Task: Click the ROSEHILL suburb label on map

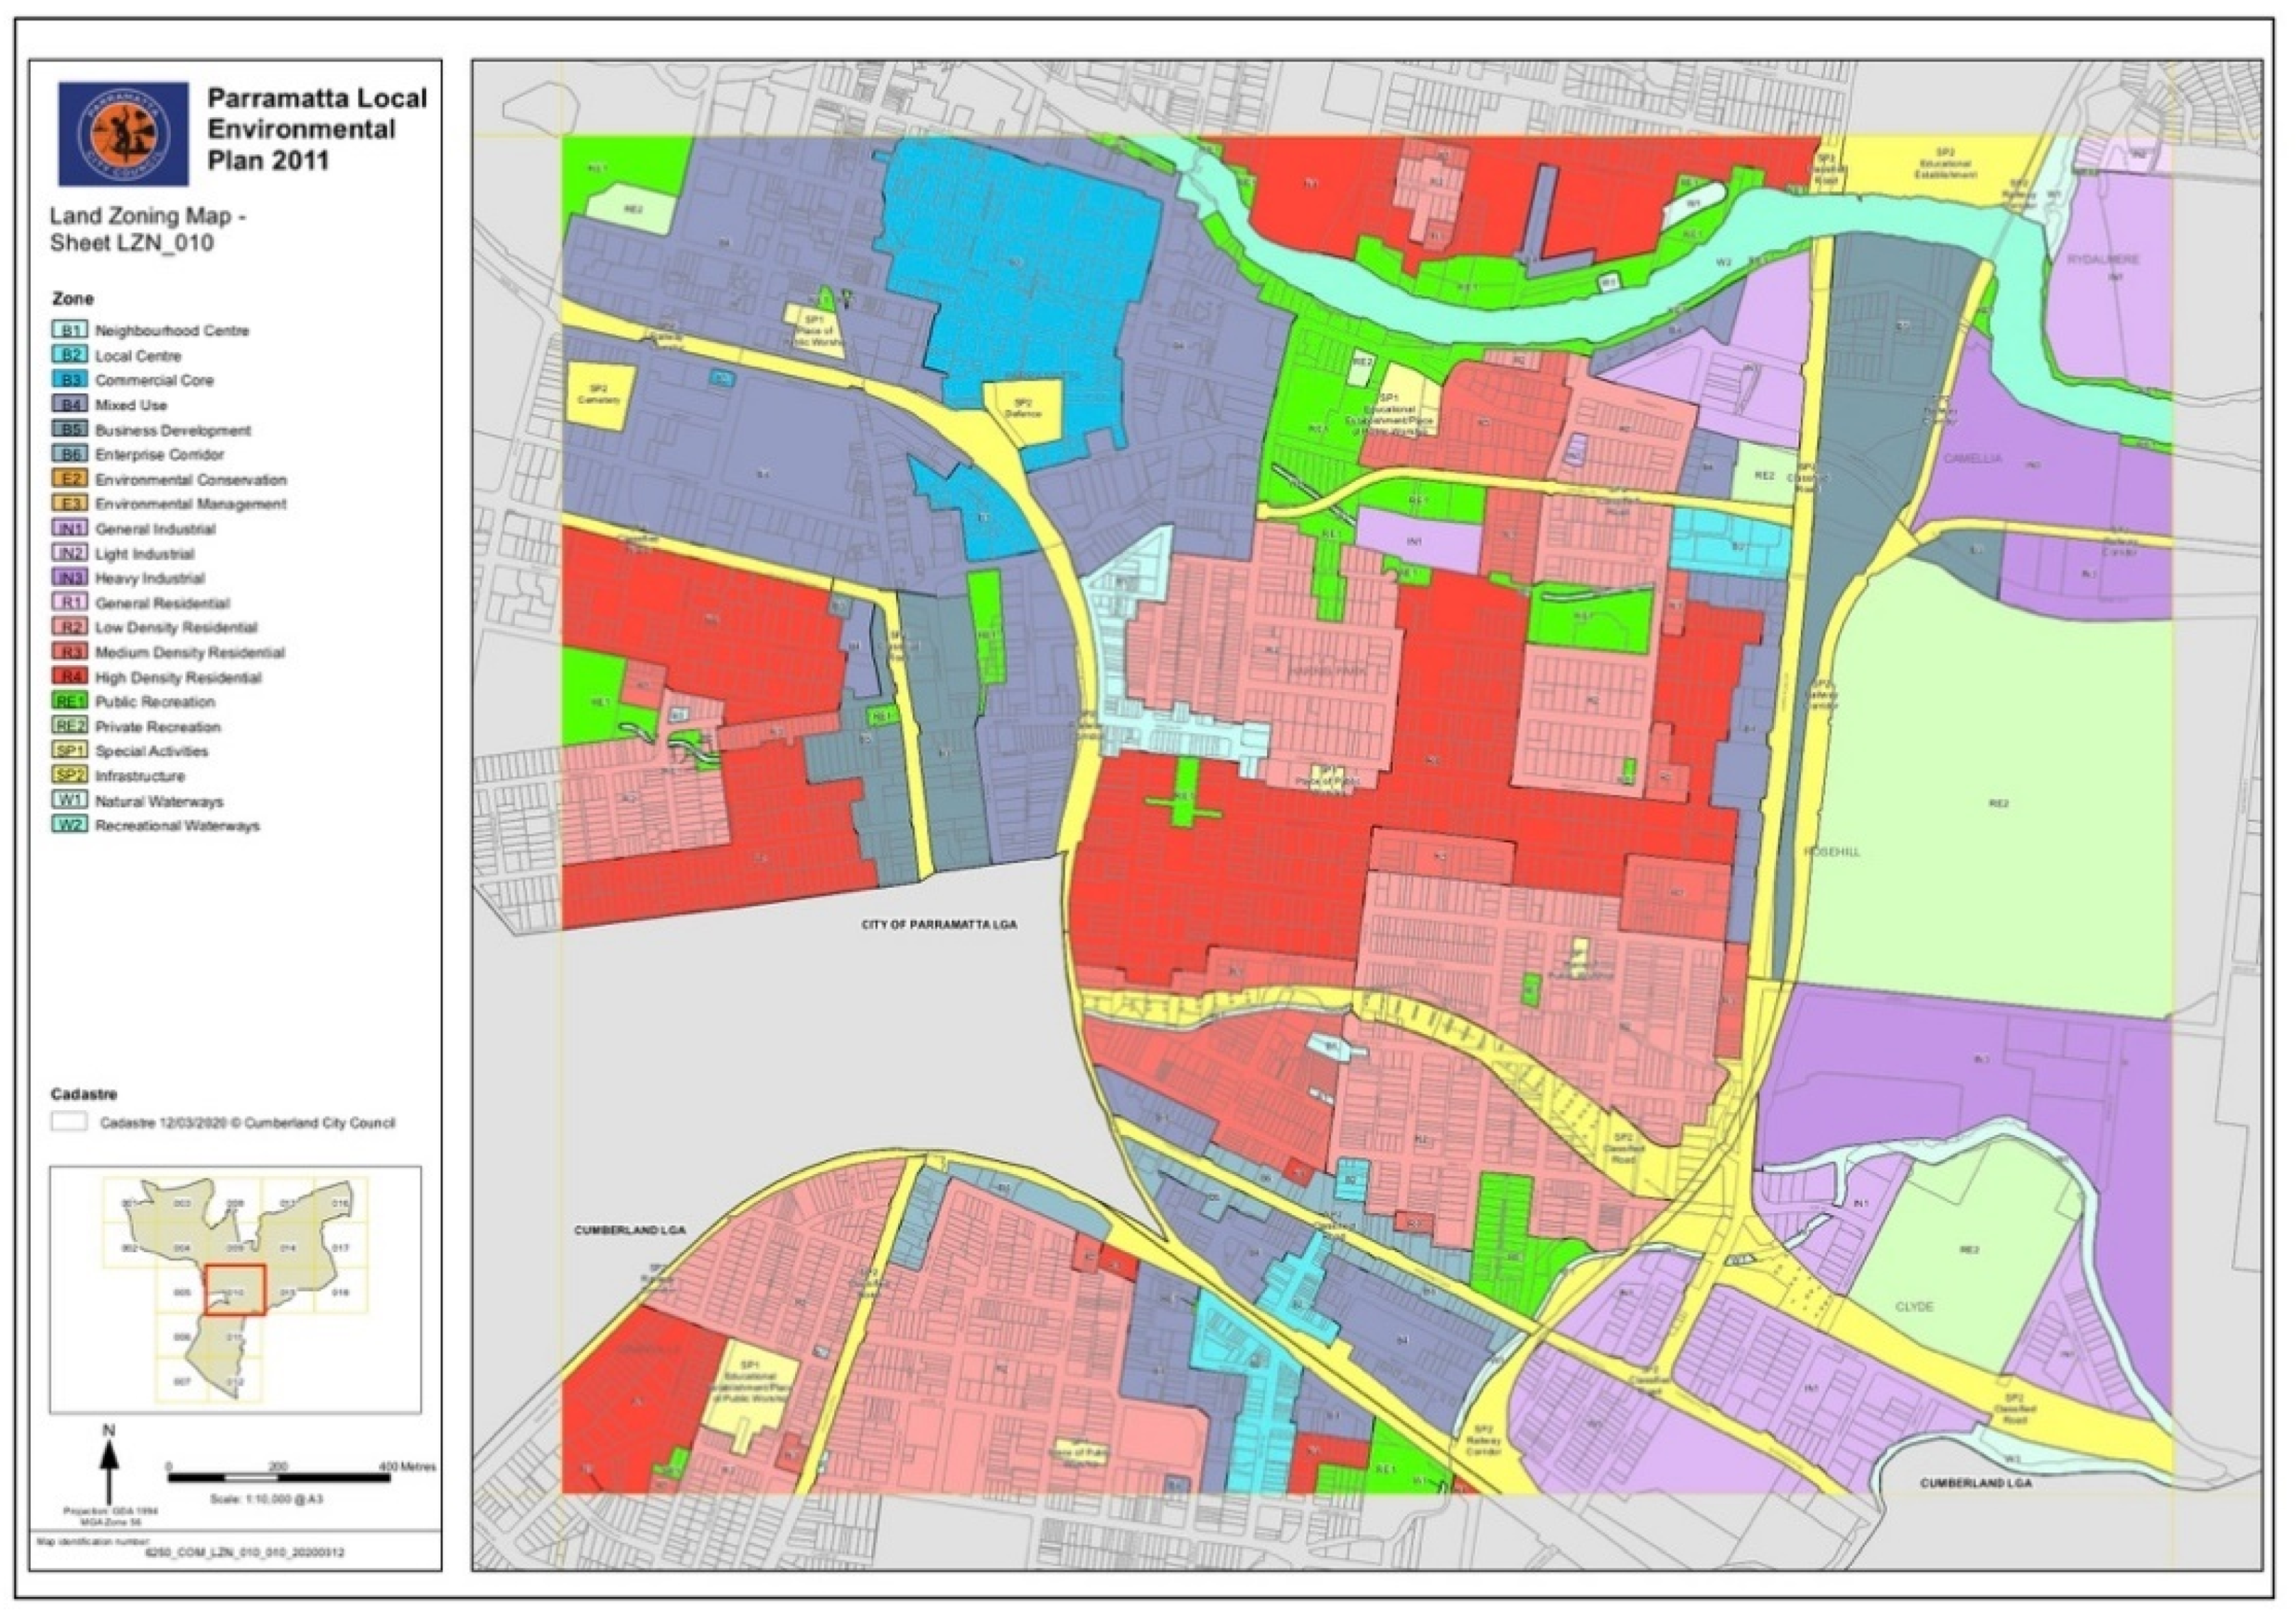Action: tap(1831, 852)
